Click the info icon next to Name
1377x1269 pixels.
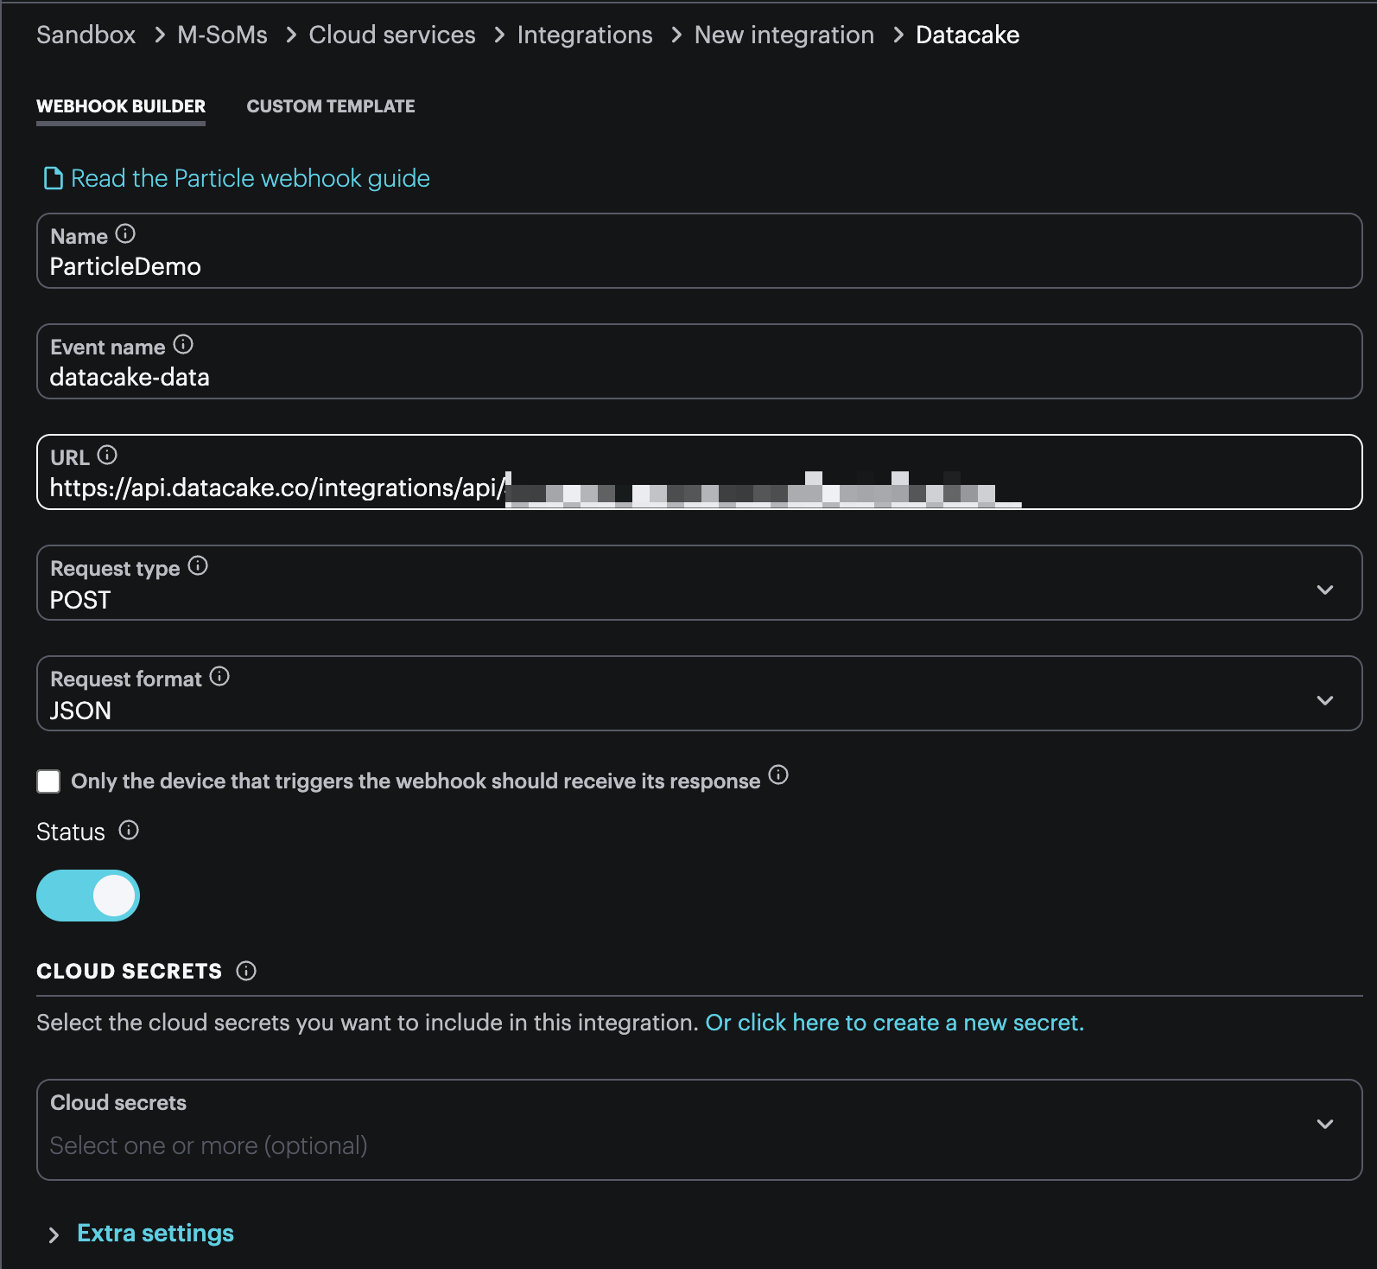click(125, 234)
